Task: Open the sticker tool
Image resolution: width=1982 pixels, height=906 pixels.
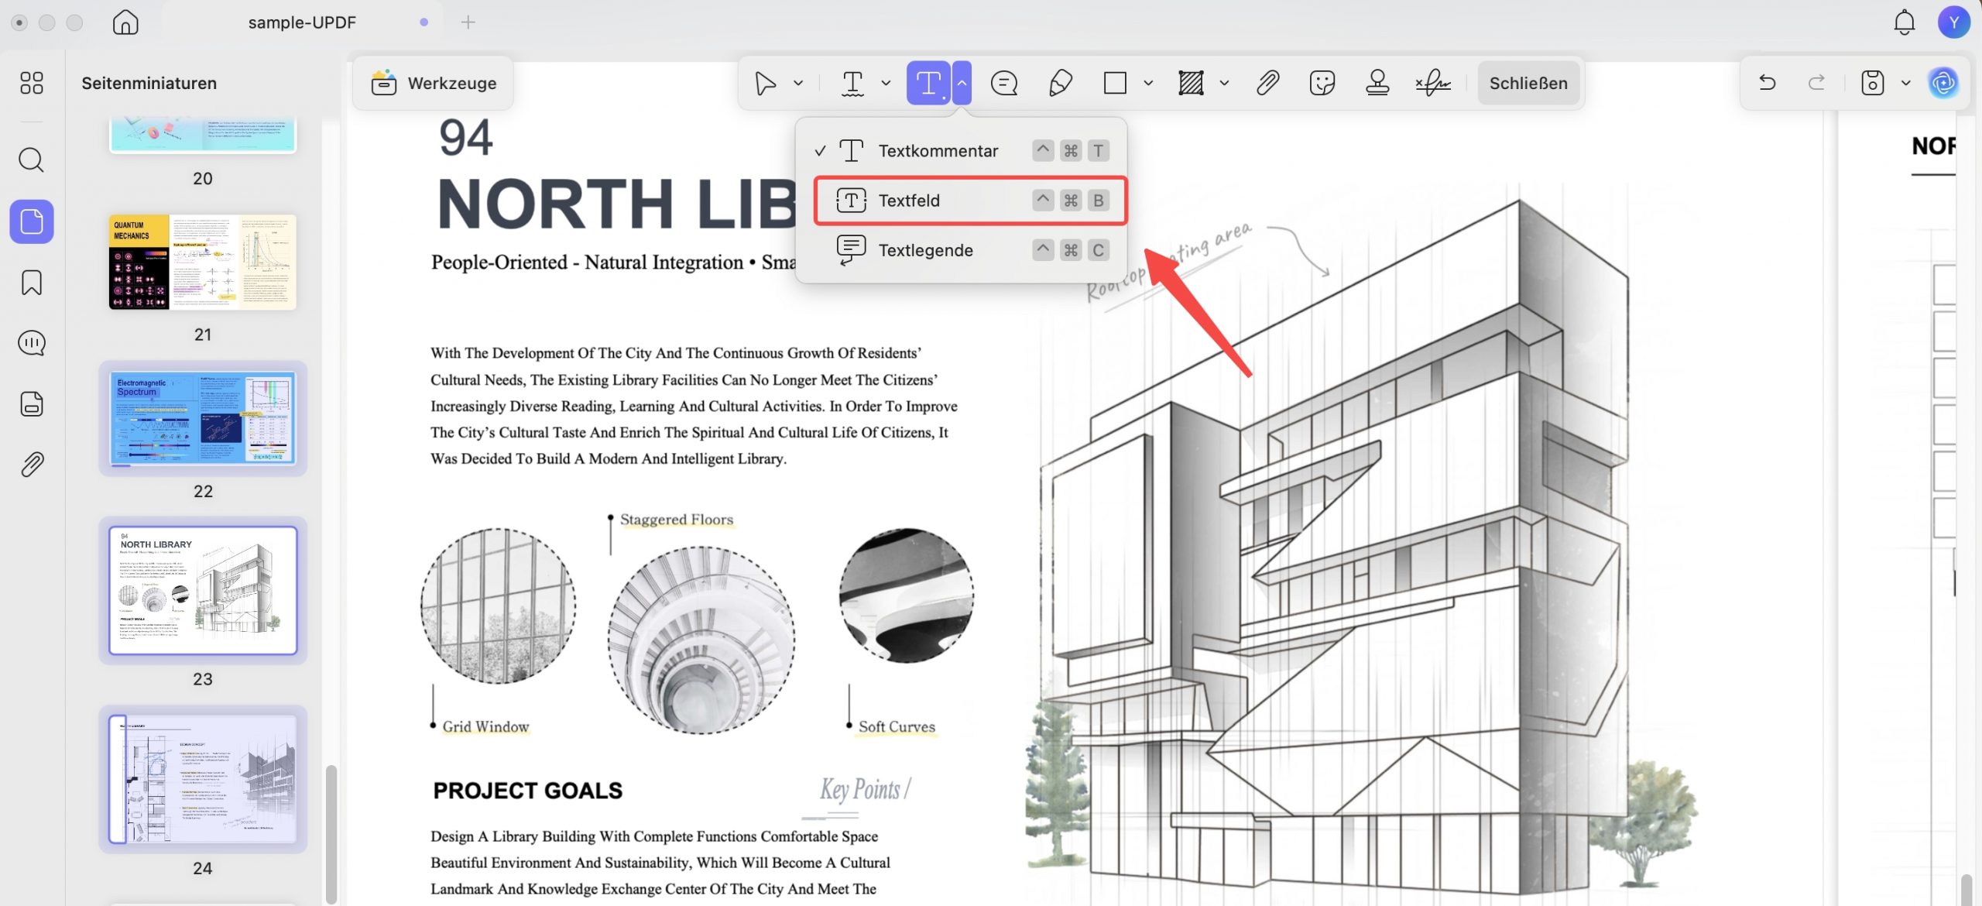Action: click(x=1322, y=83)
